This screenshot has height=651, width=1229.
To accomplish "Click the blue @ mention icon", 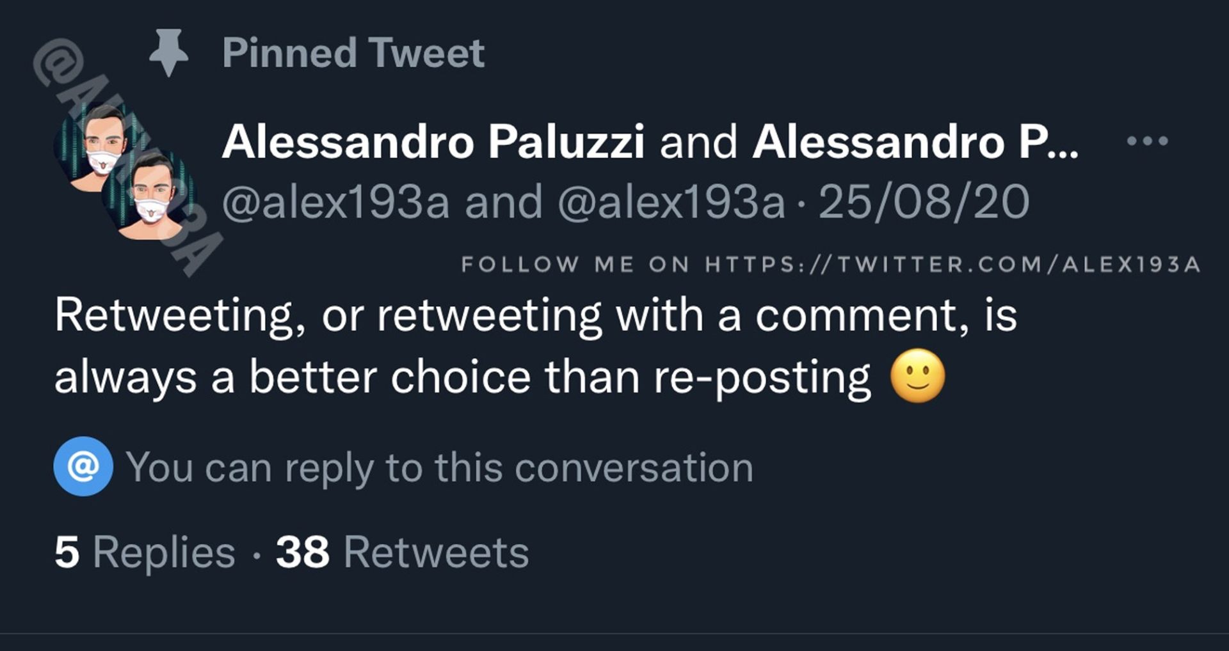I will coord(83,467).
